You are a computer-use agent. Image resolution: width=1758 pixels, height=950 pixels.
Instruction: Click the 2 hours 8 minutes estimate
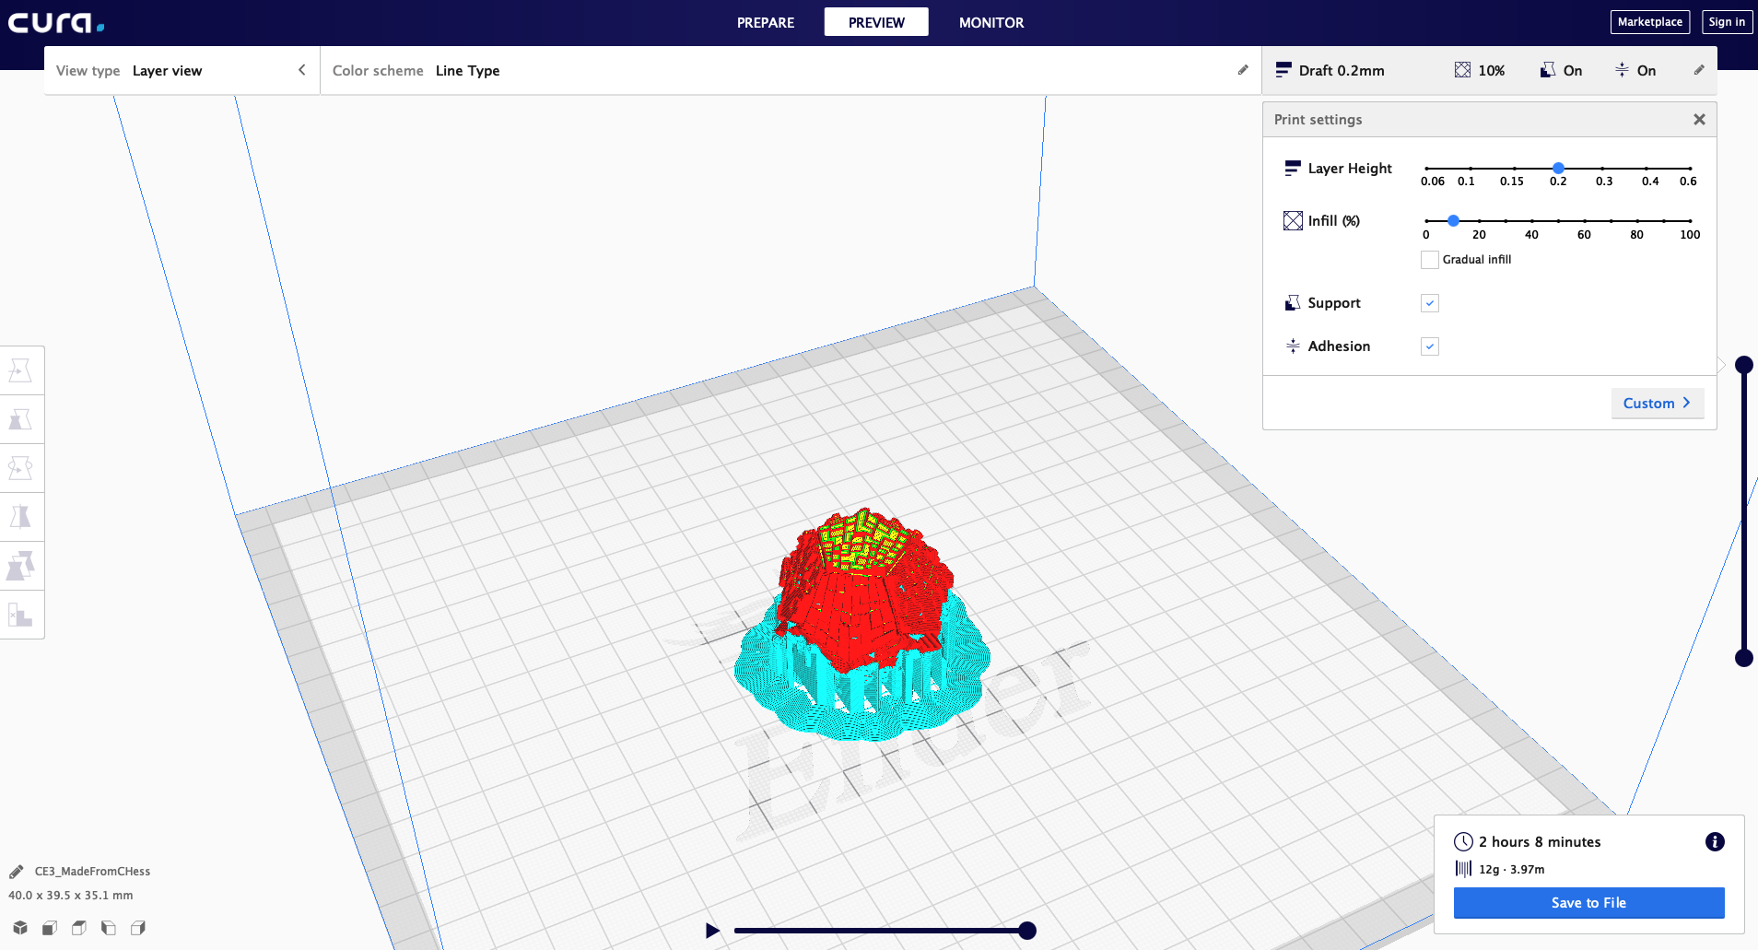click(x=1540, y=842)
